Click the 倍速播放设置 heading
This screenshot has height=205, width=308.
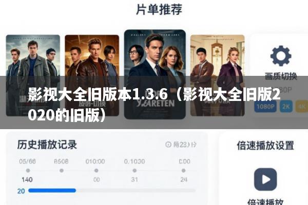tap(265, 146)
